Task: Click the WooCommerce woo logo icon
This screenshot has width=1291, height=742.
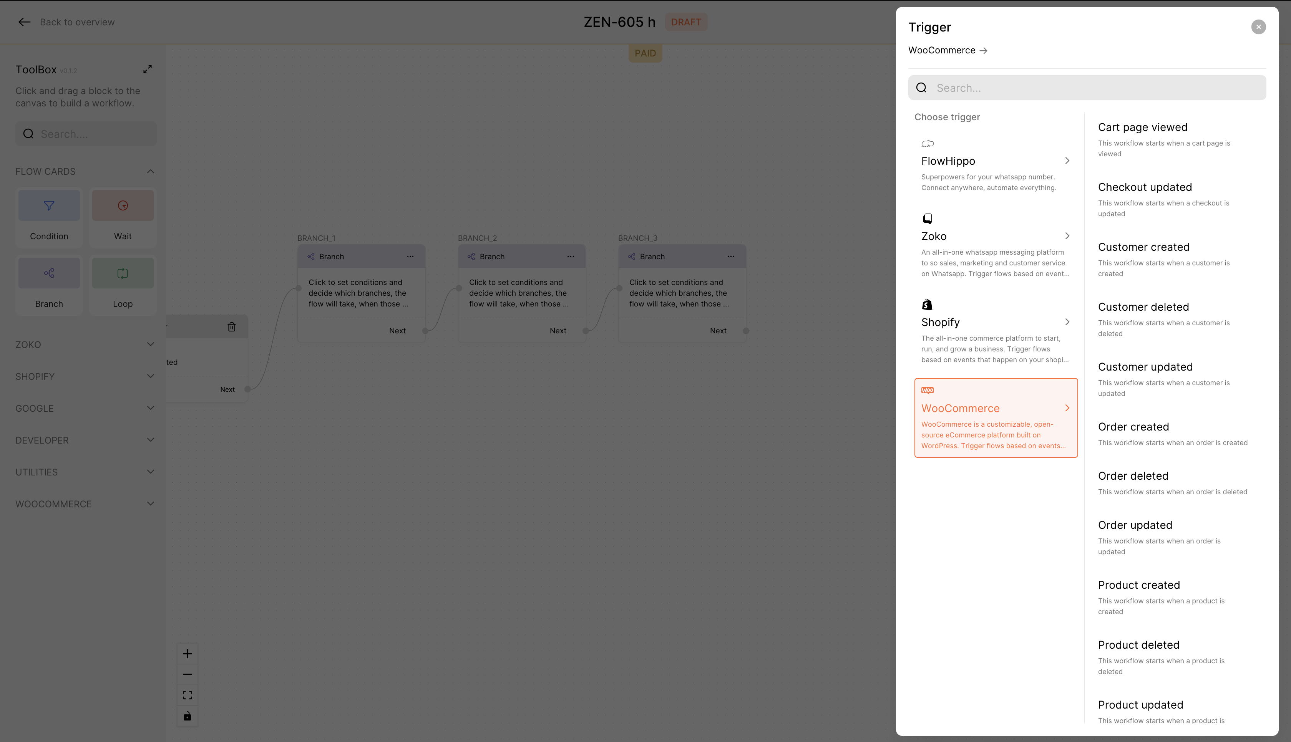Action: coord(928,390)
